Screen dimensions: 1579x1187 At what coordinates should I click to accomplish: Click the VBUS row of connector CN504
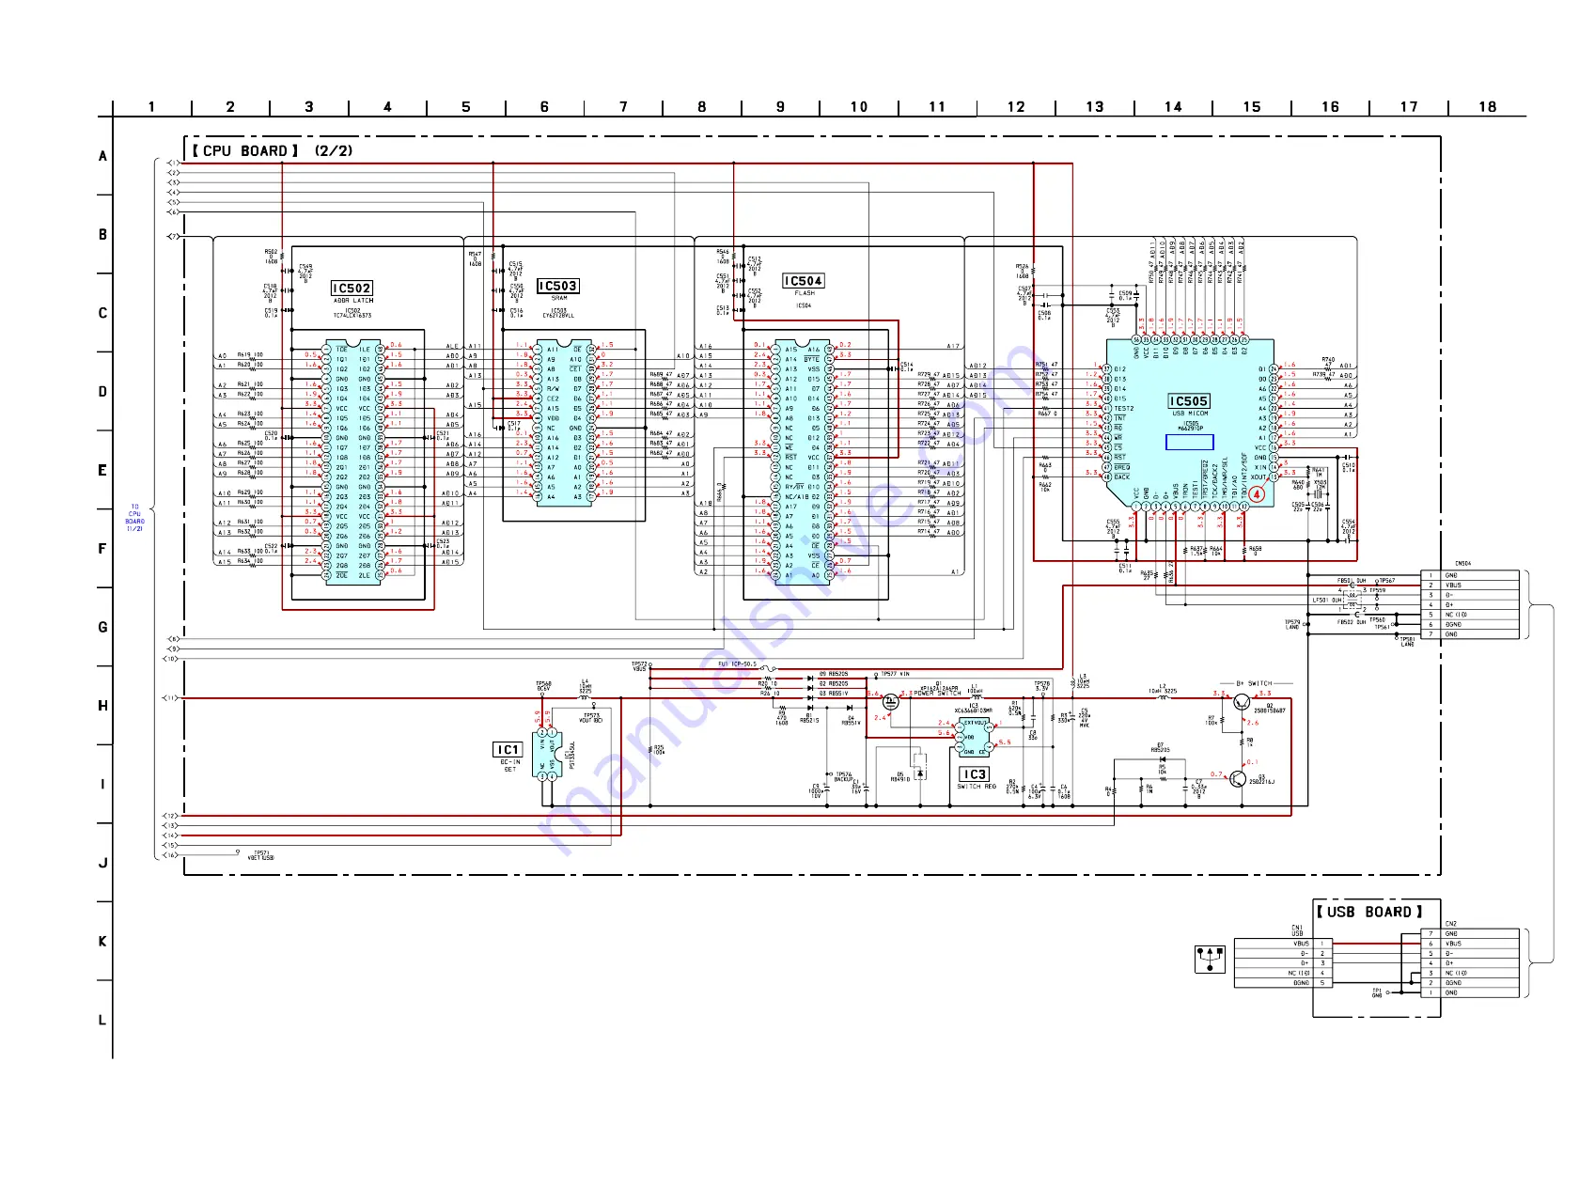coord(1469,585)
